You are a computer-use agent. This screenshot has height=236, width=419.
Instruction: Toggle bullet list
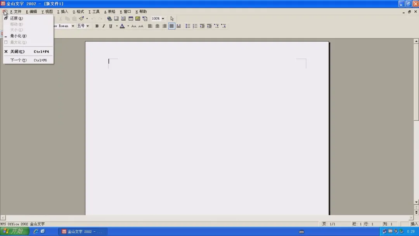tap(188, 26)
